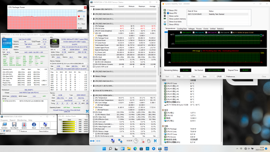Collapse BBPCS tree node

(1, 131)
